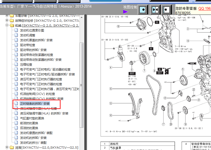This screenshot has width=211, height=150.
Task: Click part number 15 timing chain in diagram
Action: [x=111, y=89]
